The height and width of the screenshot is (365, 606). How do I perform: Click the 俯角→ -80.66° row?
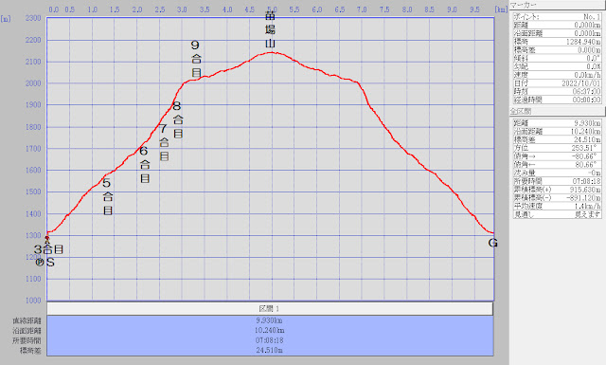pos(558,156)
